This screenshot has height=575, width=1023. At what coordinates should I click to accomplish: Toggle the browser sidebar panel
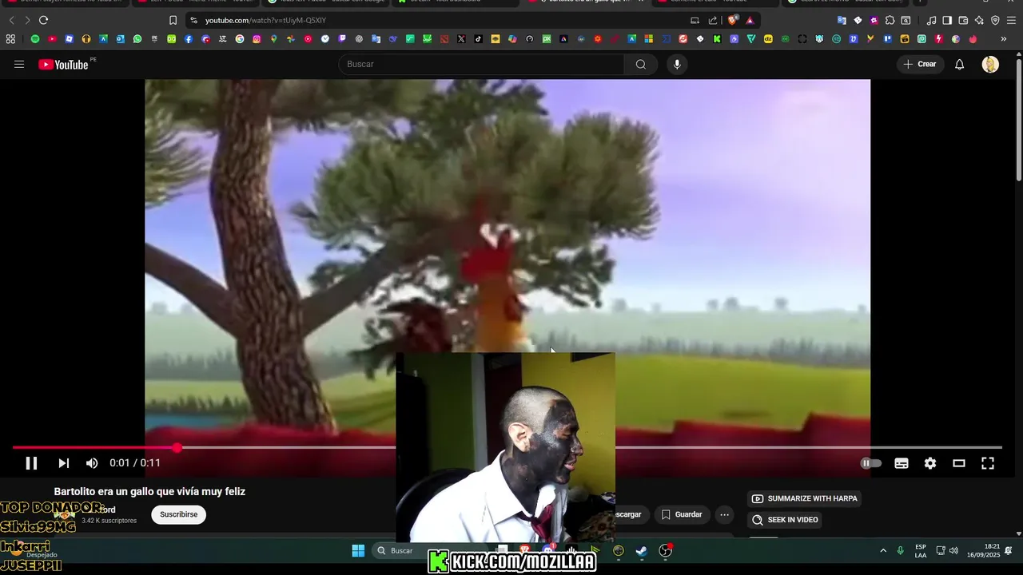(947, 20)
